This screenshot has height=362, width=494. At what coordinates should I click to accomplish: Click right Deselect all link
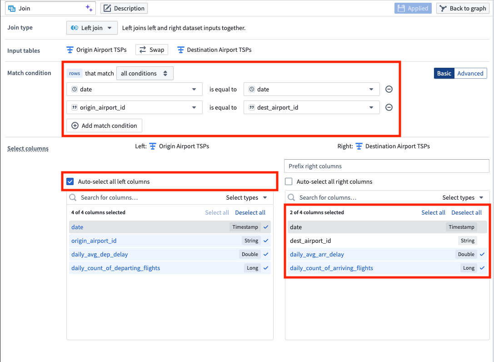tap(467, 212)
